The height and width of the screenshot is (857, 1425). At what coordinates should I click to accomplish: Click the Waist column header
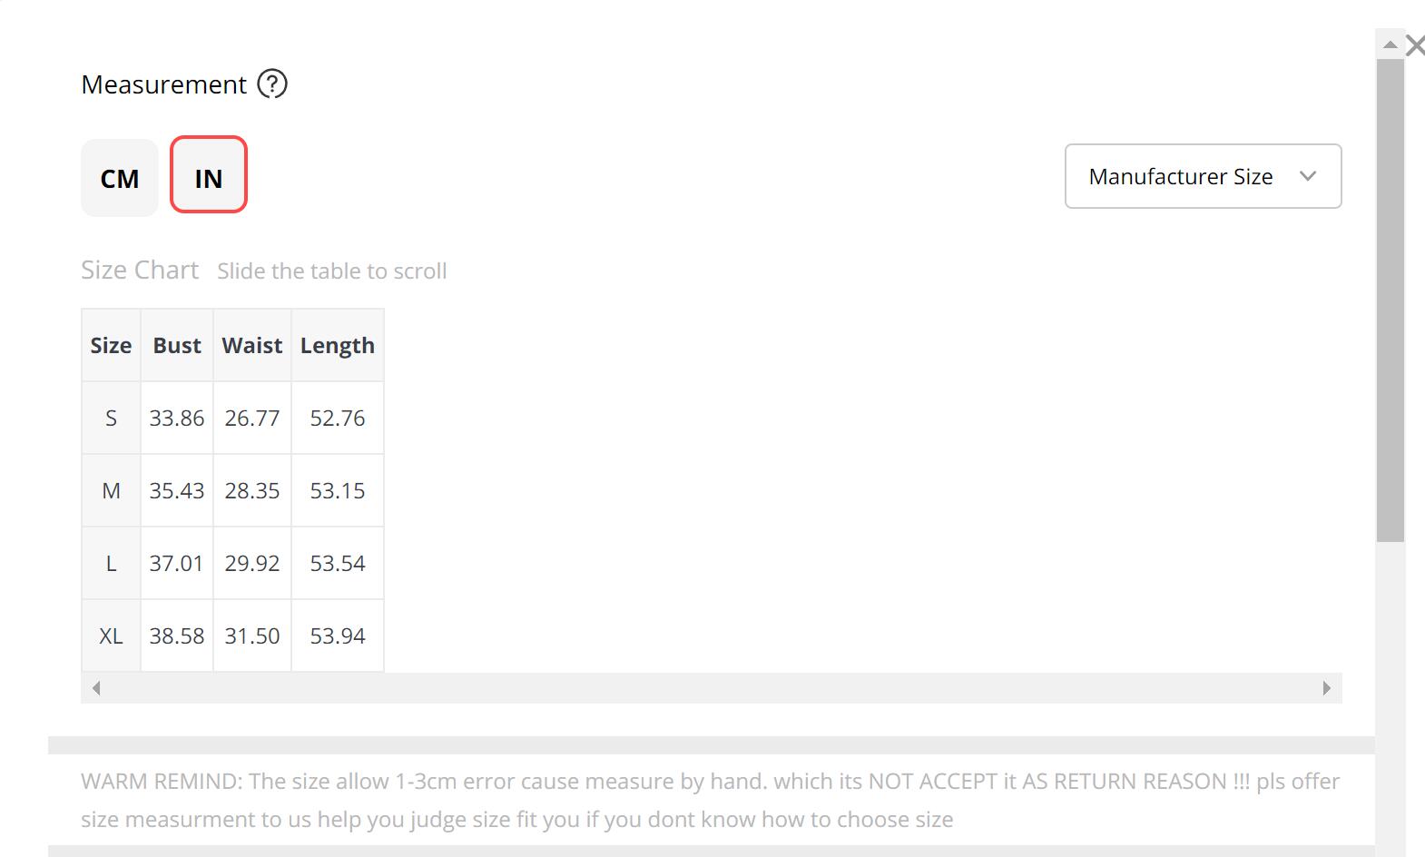252,346
